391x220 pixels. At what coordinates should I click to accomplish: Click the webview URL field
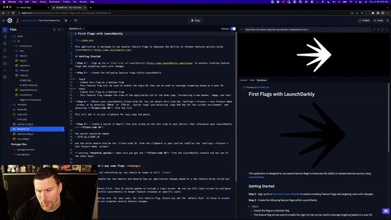click(307, 29)
